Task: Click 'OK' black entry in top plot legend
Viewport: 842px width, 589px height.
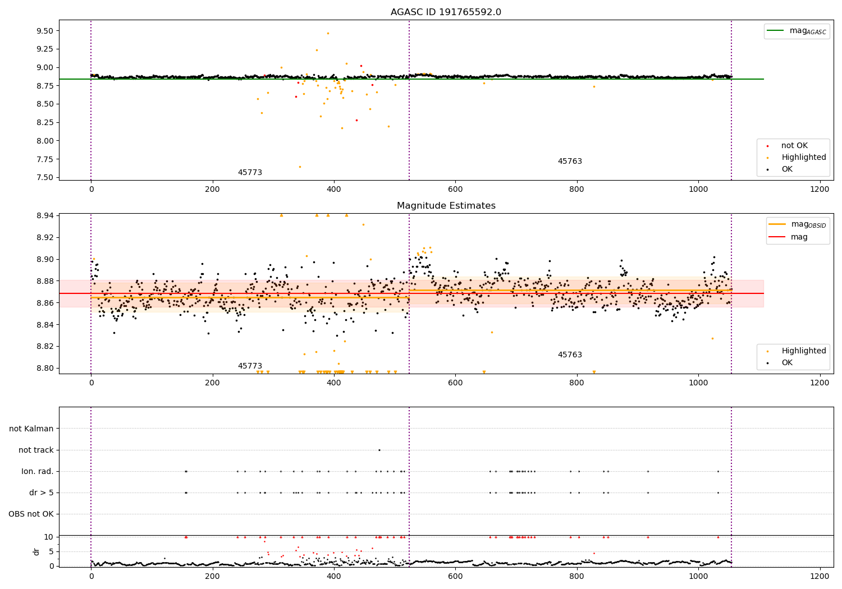Action: tap(787, 169)
